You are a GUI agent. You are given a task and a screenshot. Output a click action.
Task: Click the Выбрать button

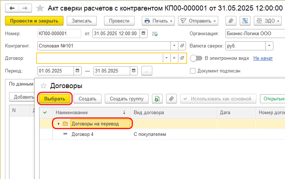[55, 99]
